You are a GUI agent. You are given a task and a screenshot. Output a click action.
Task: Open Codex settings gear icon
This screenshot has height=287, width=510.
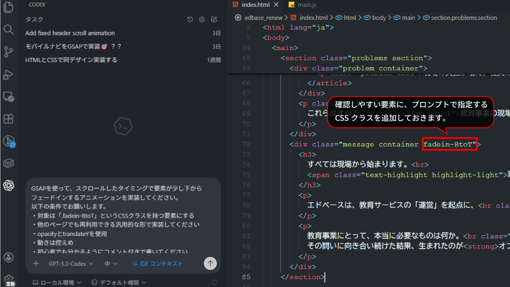[202, 20]
